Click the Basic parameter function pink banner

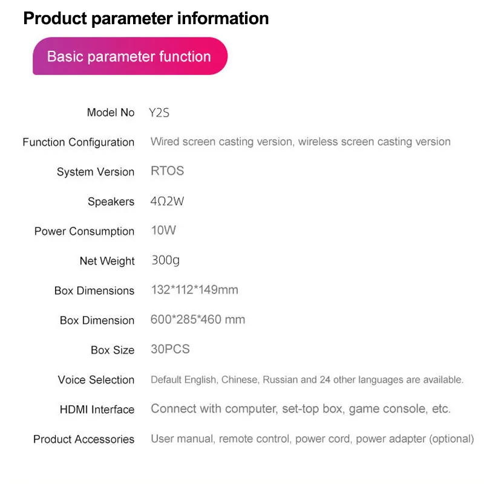[x=130, y=56]
